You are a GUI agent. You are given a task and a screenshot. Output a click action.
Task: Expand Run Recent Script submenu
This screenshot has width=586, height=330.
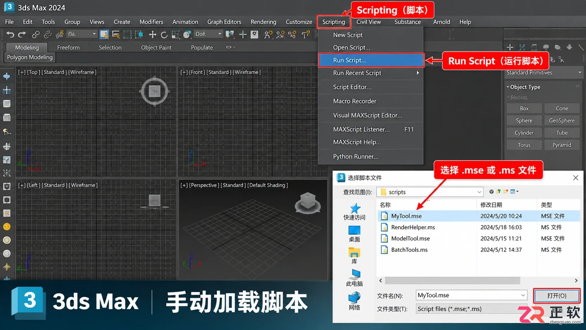tap(370, 73)
